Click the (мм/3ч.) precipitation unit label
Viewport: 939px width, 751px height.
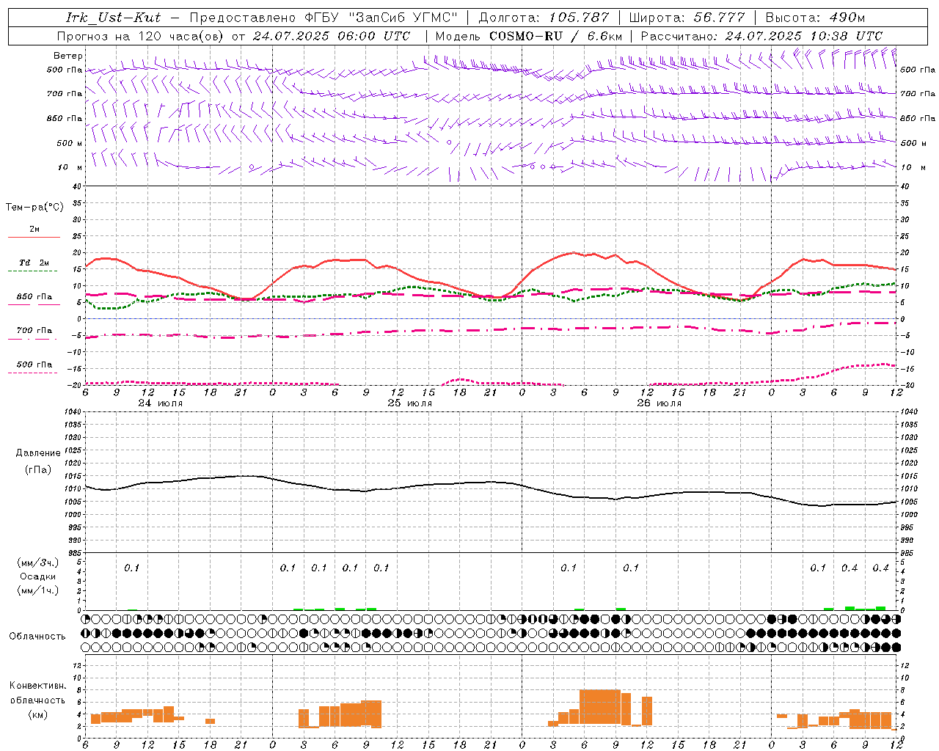pyautogui.click(x=38, y=563)
